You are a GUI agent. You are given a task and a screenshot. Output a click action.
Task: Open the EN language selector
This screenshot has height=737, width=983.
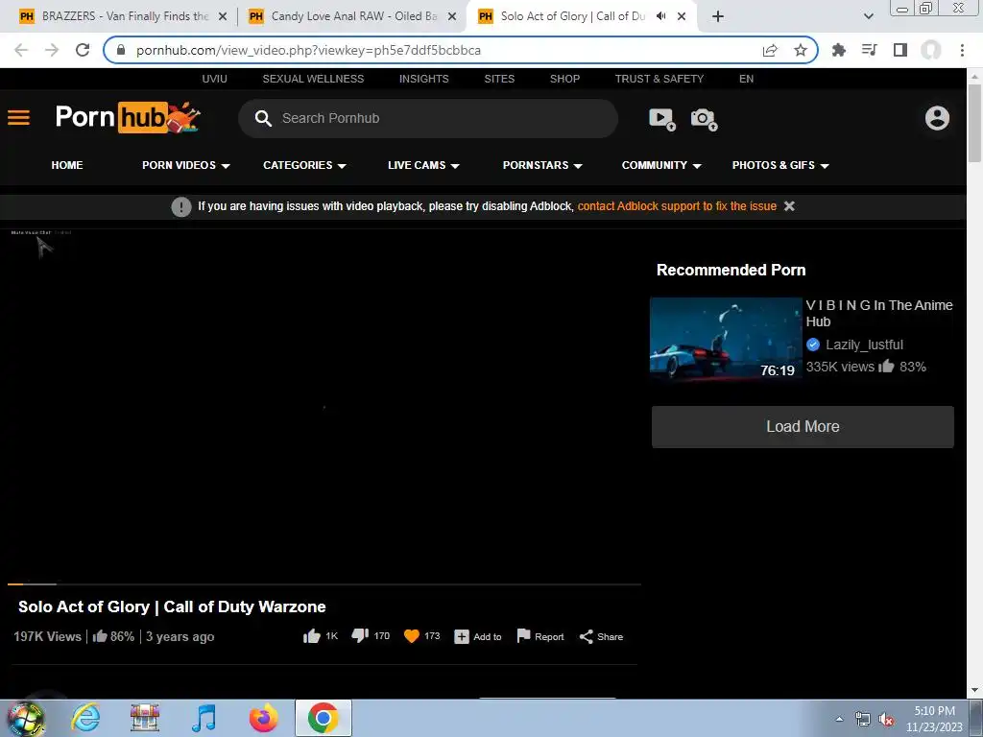pyautogui.click(x=746, y=79)
